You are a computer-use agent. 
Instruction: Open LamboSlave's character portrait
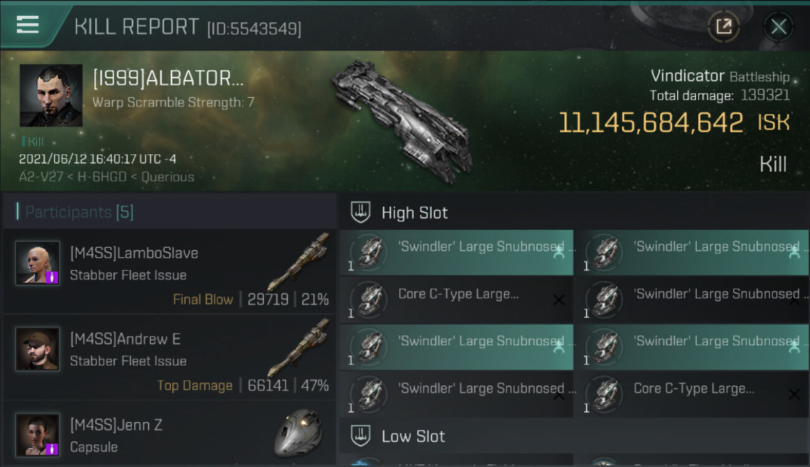pos(37,263)
